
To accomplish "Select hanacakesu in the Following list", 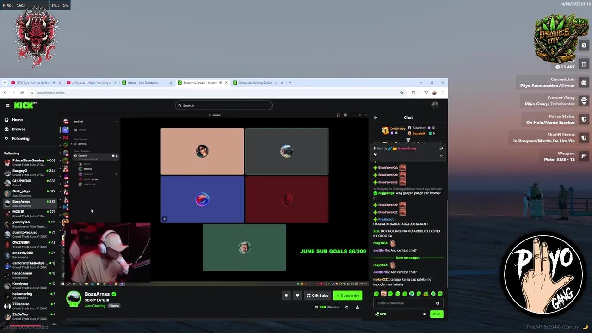I will pos(30,275).
